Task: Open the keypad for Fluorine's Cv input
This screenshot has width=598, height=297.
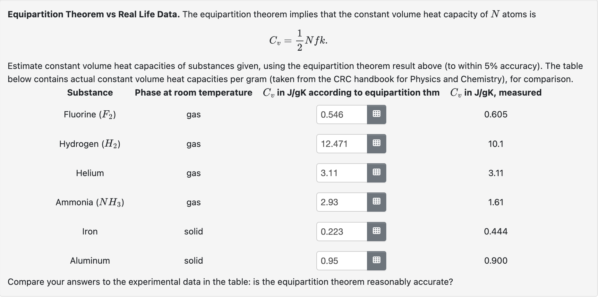Action: point(376,115)
